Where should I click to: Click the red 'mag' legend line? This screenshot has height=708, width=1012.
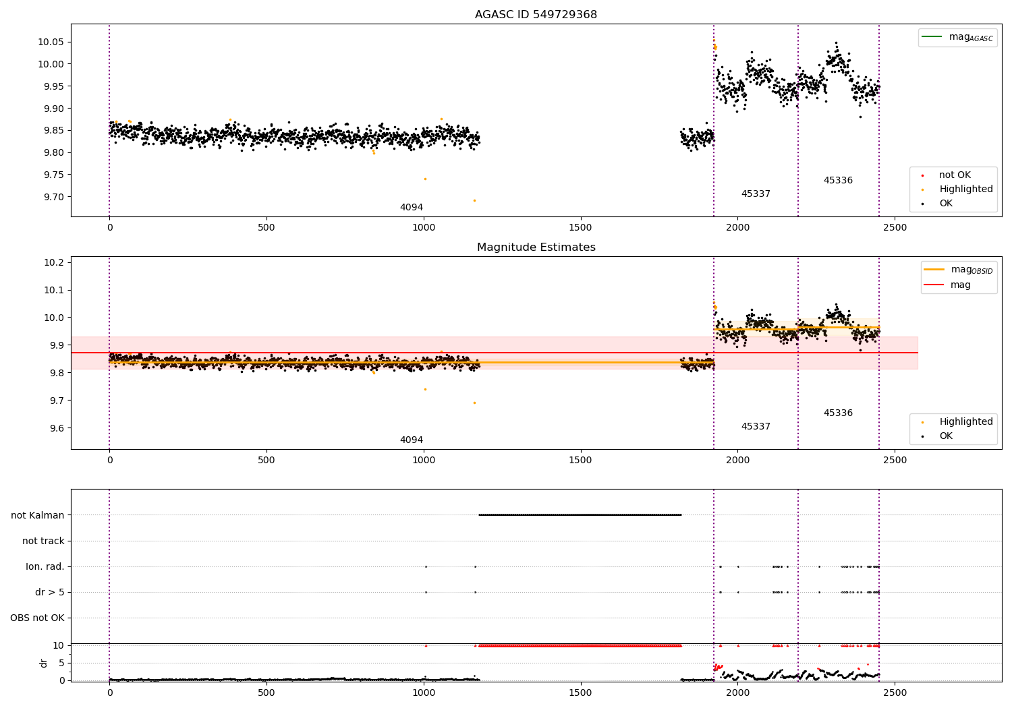point(934,285)
